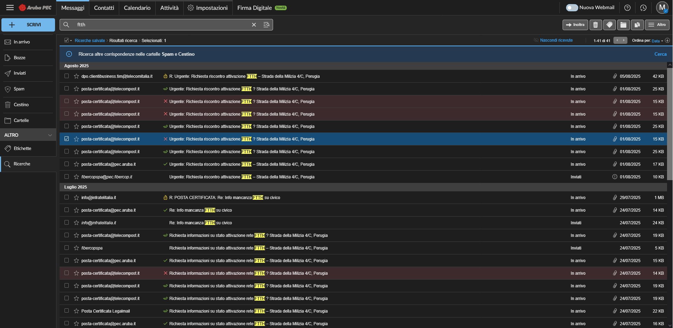
Task: Tick checkbox for info@infratelitalia.it POSTA CERTIFICATA message
Action: tap(67, 198)
